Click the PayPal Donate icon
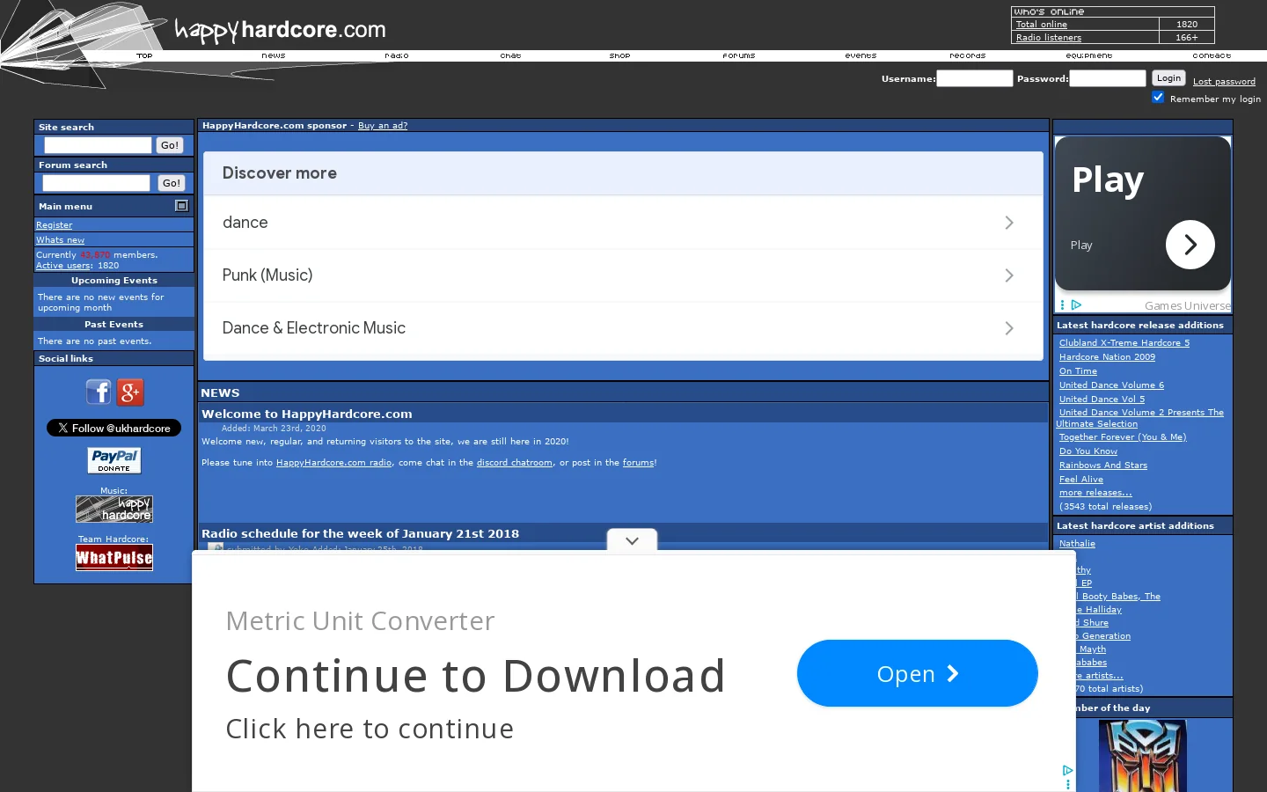 point(114,460)
